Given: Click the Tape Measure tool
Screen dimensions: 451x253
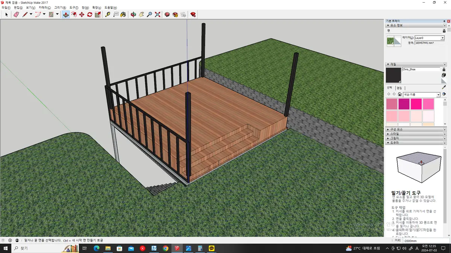Looking at the screenshot, I should click(107, 15).
